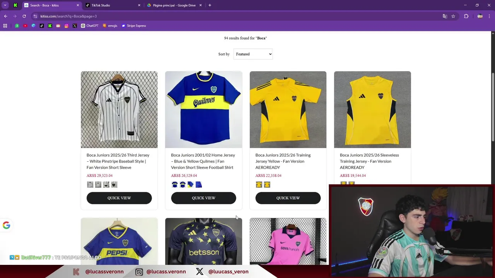Switch to the TikTok Studio tab

click(113, 5)
